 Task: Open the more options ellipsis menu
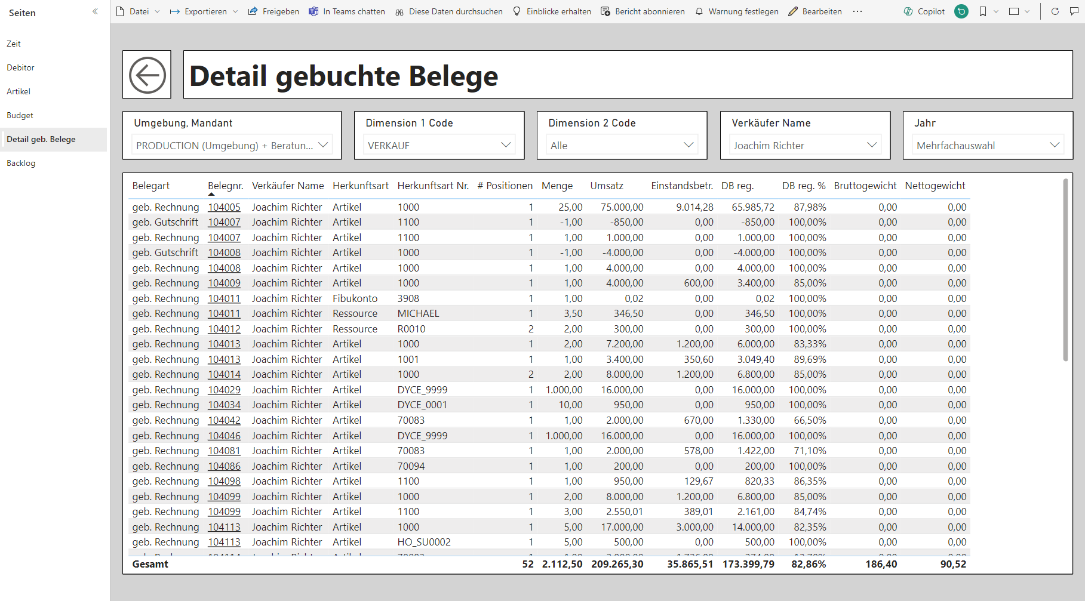[857, 11]
